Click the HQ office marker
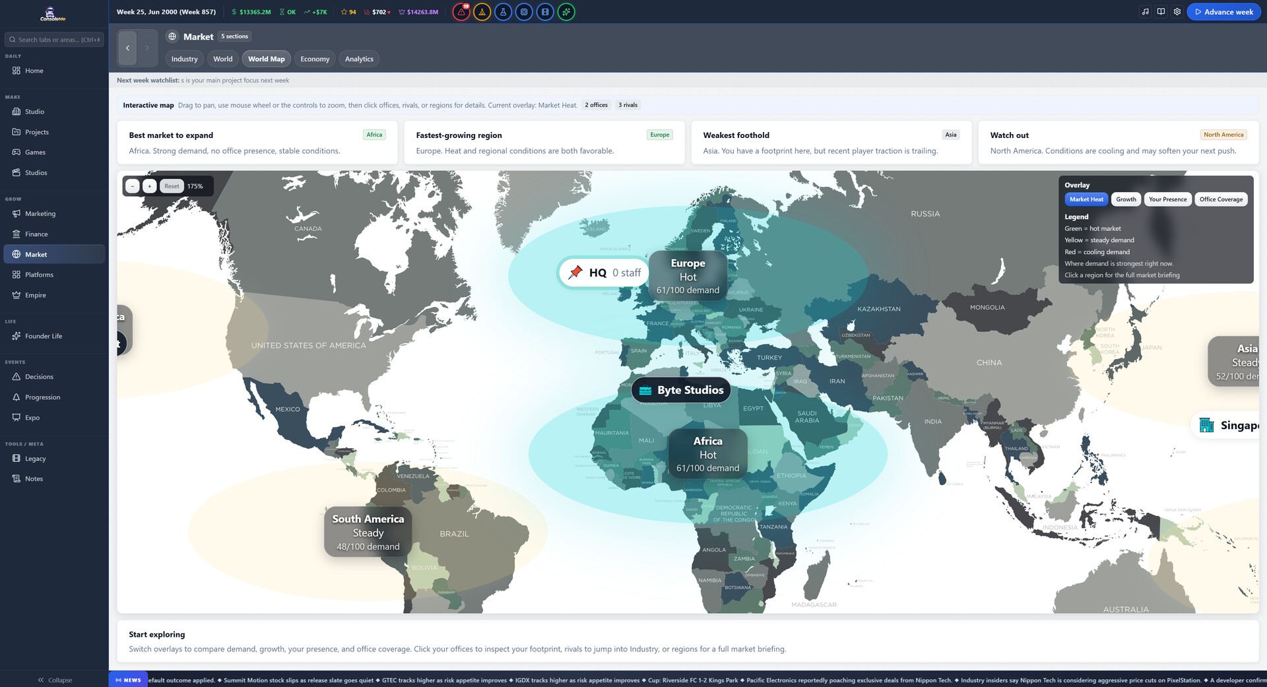1267x687 pixels. (x=604, y=273)
